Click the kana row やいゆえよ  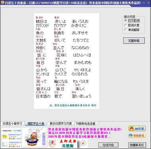coord(82,70)
